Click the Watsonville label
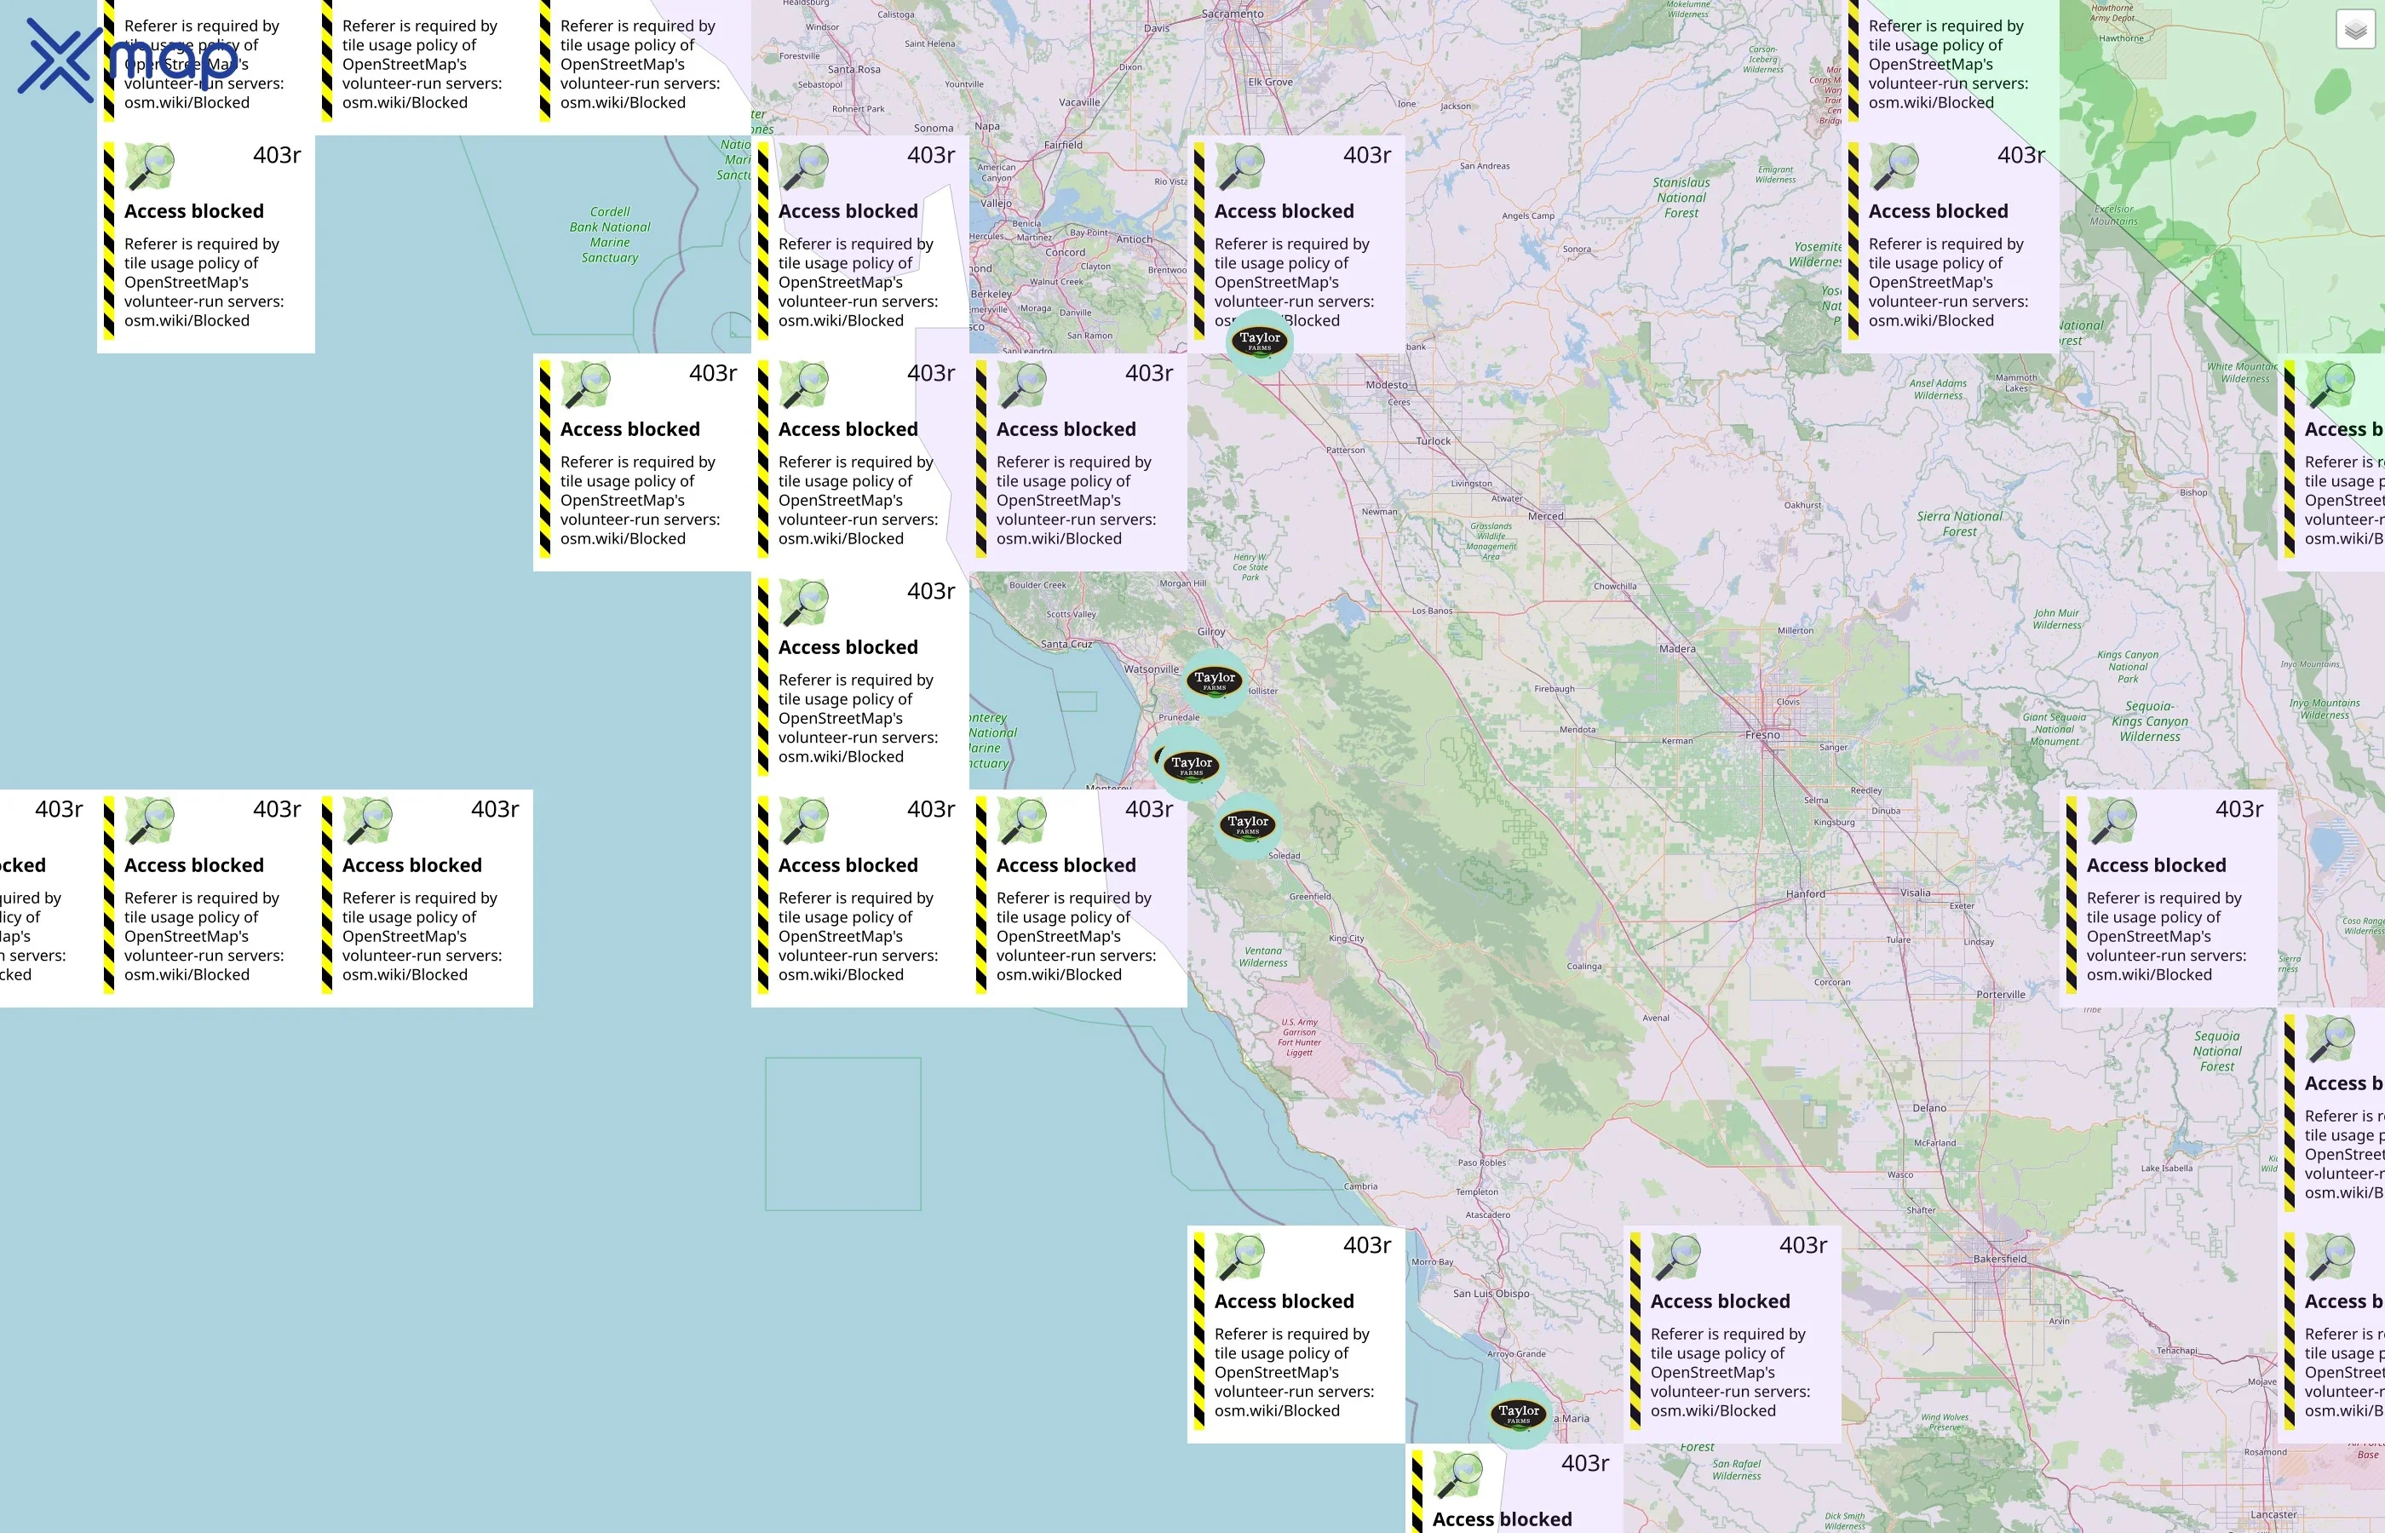Screen dimensions: 2385x1533 1152,669
